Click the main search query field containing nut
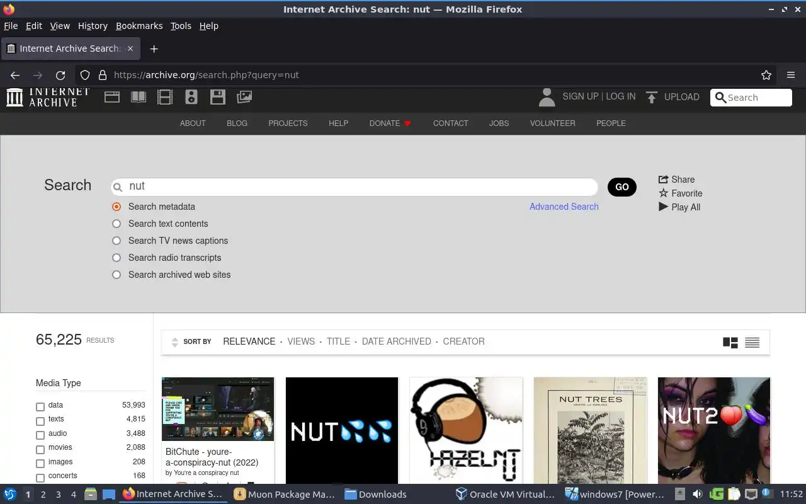The image size is (806, 504). coord(355,186)
